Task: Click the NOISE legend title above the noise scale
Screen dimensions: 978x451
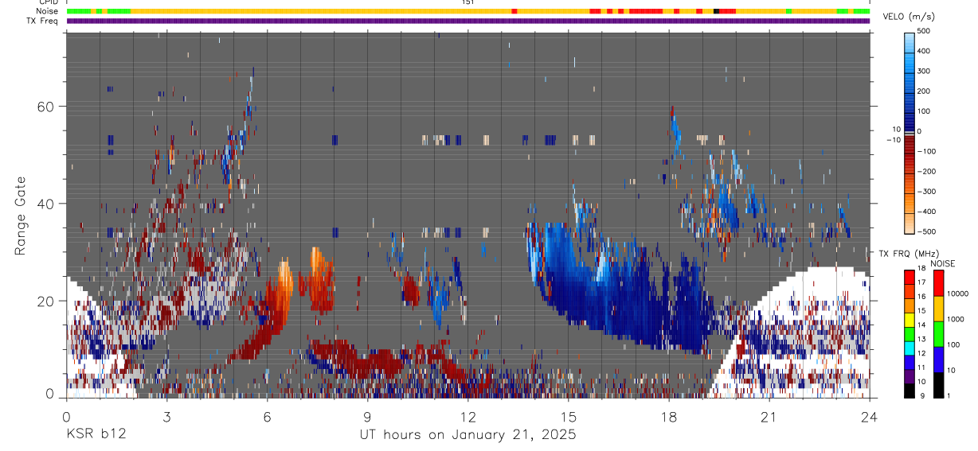Action: [942, 263]
